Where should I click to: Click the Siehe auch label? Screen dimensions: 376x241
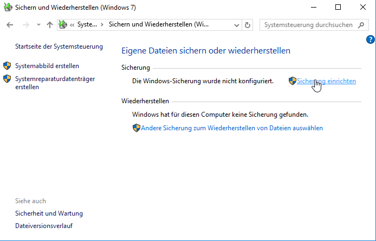30,201
